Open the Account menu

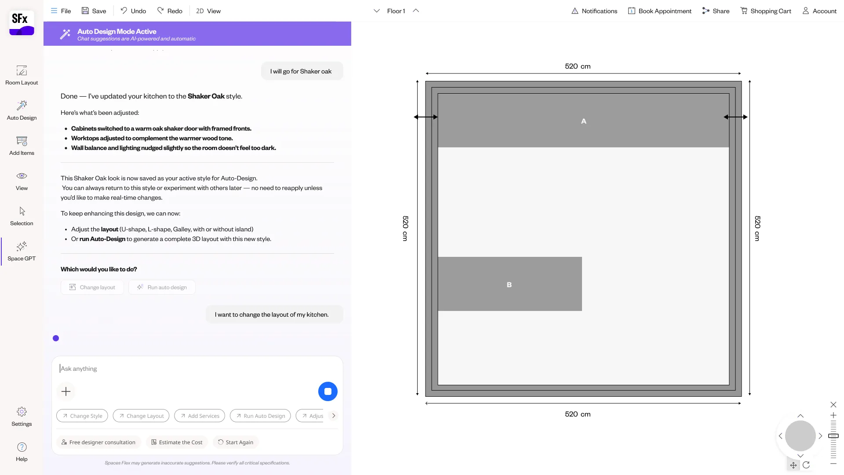tap(819, 11)
